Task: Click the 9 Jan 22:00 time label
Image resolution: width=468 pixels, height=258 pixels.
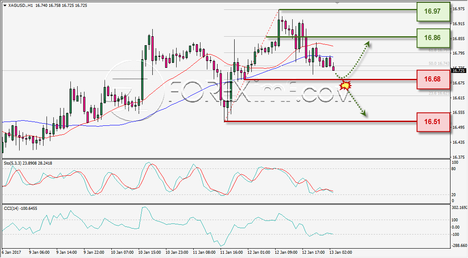Action: 94,252
